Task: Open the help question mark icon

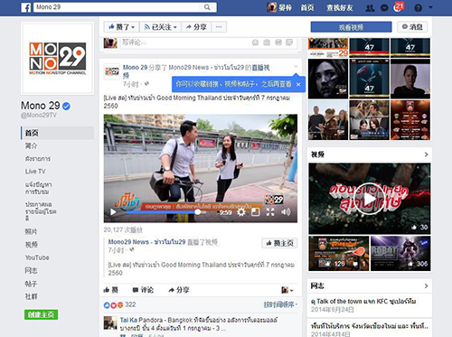Action: coord(418,8)
